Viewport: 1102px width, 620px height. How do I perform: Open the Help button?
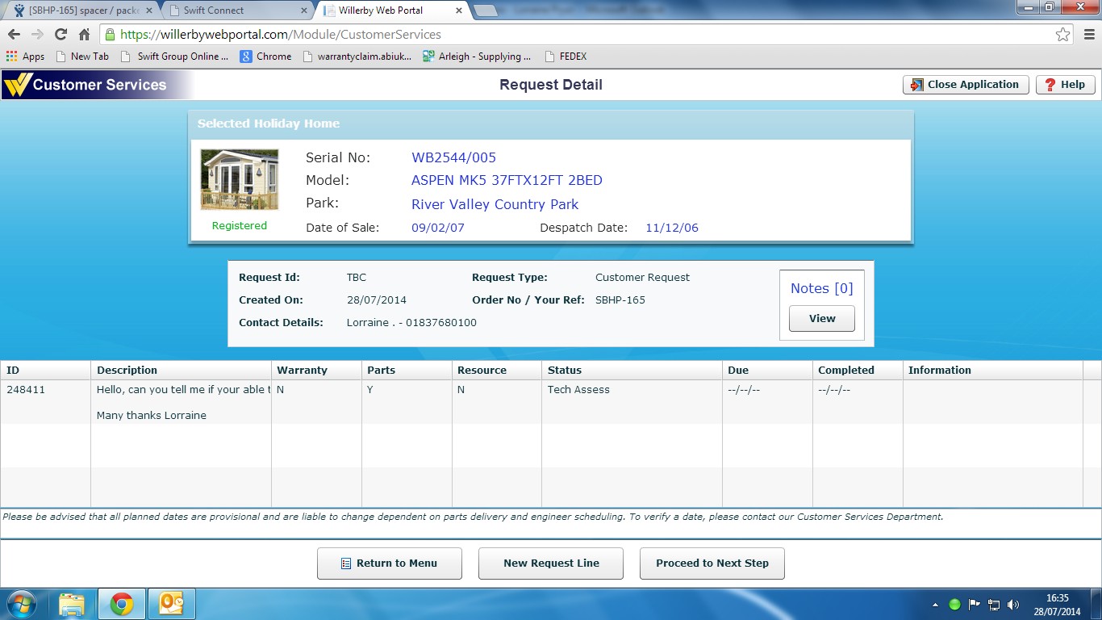point(1065,85)
